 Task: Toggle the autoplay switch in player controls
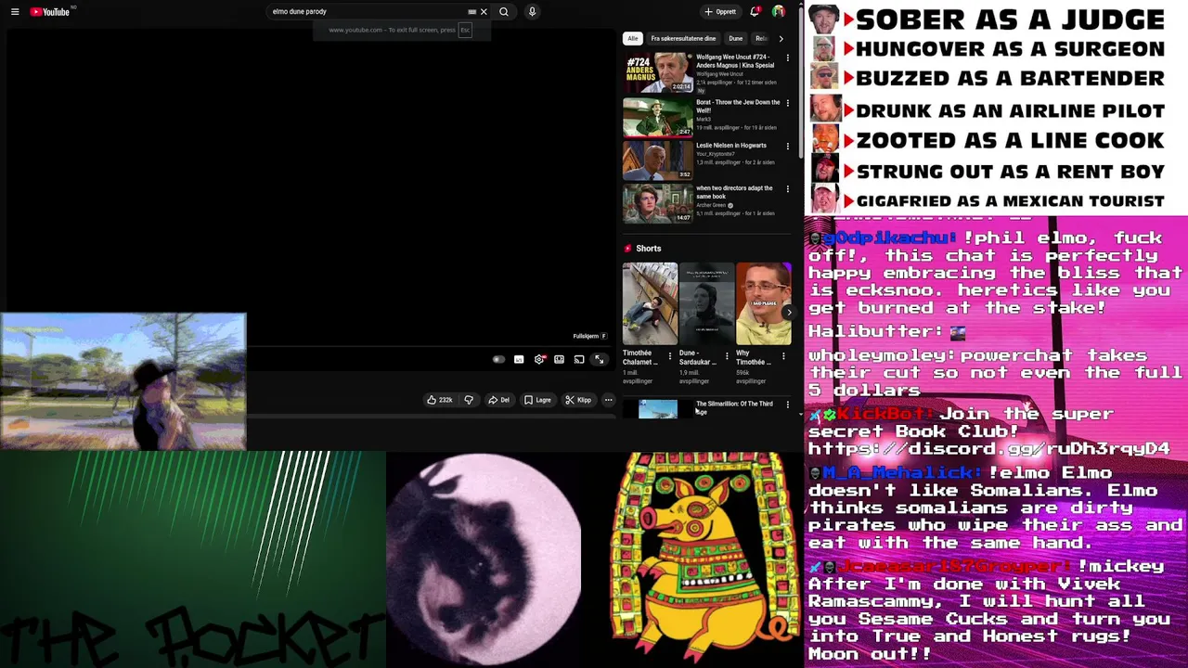pyautogui.click(x=498, y=359)
